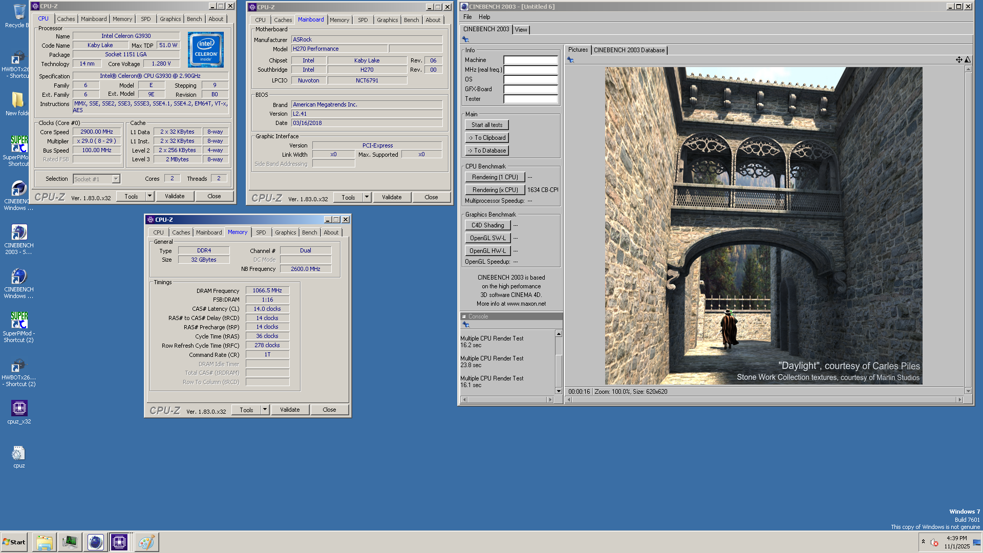
Task: Open Memory tab in CPU-Z CPU window
Action: 122,19
